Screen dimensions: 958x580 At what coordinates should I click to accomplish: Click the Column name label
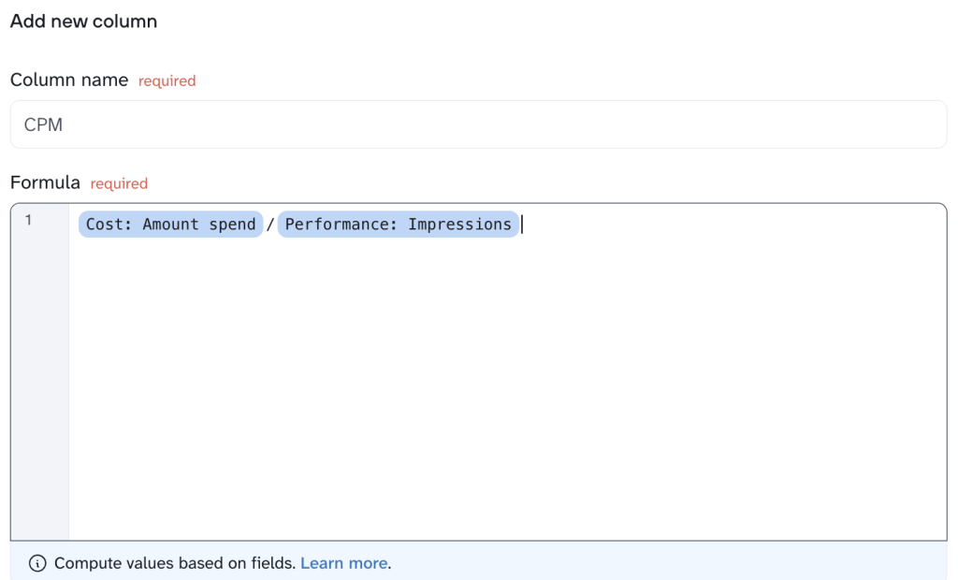click(69, 80)
